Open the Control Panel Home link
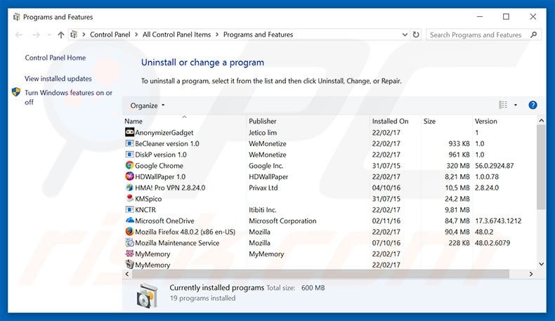The image size is (555, 321). point(55,58)
